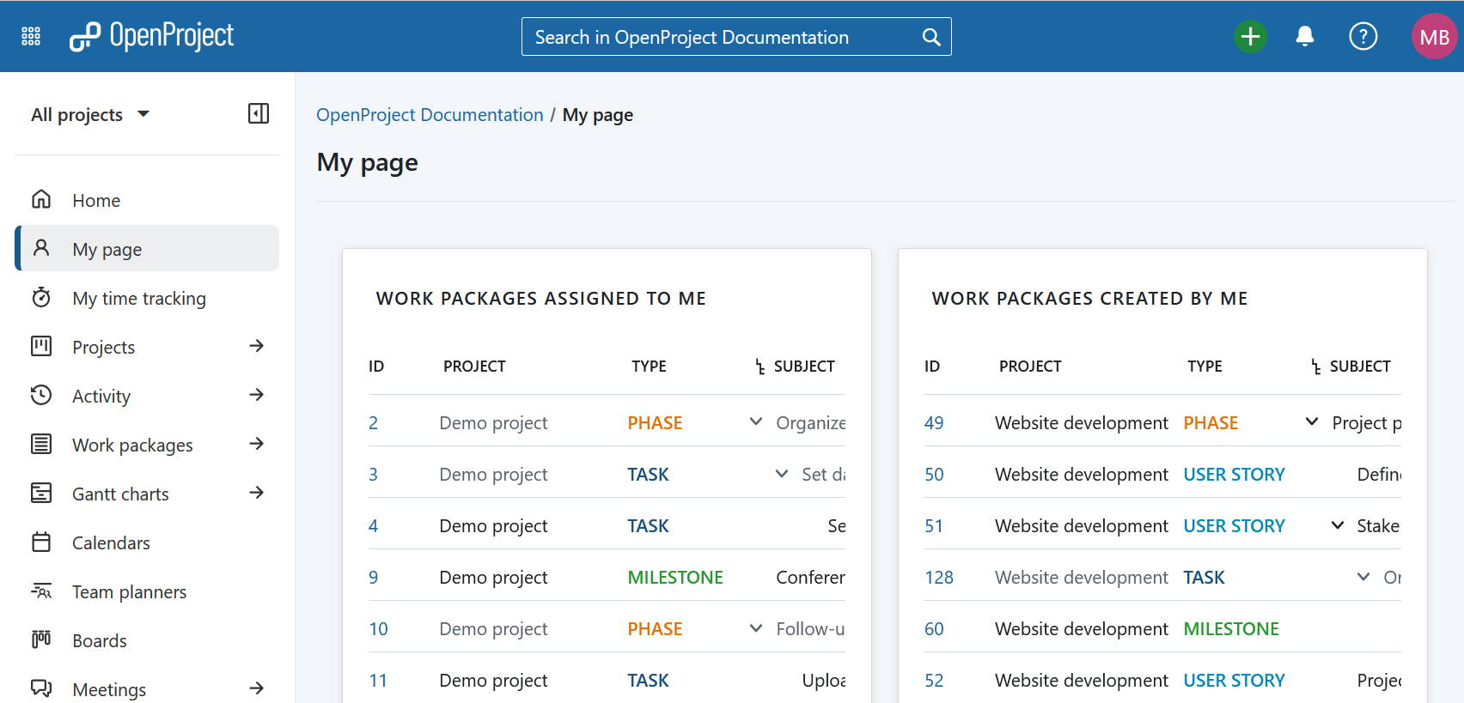Follow OpenProject Documentation breadcrumb link
This screenshot has height=703, width=1464.
click(430, 115)
